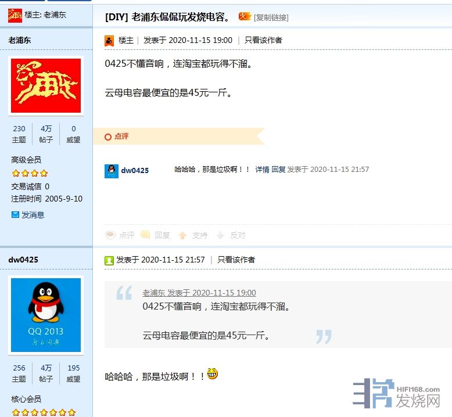Open dw0425's QQ 2013 penguin avatar
This screenshot has width=452, height=417.
click(46, 315)
